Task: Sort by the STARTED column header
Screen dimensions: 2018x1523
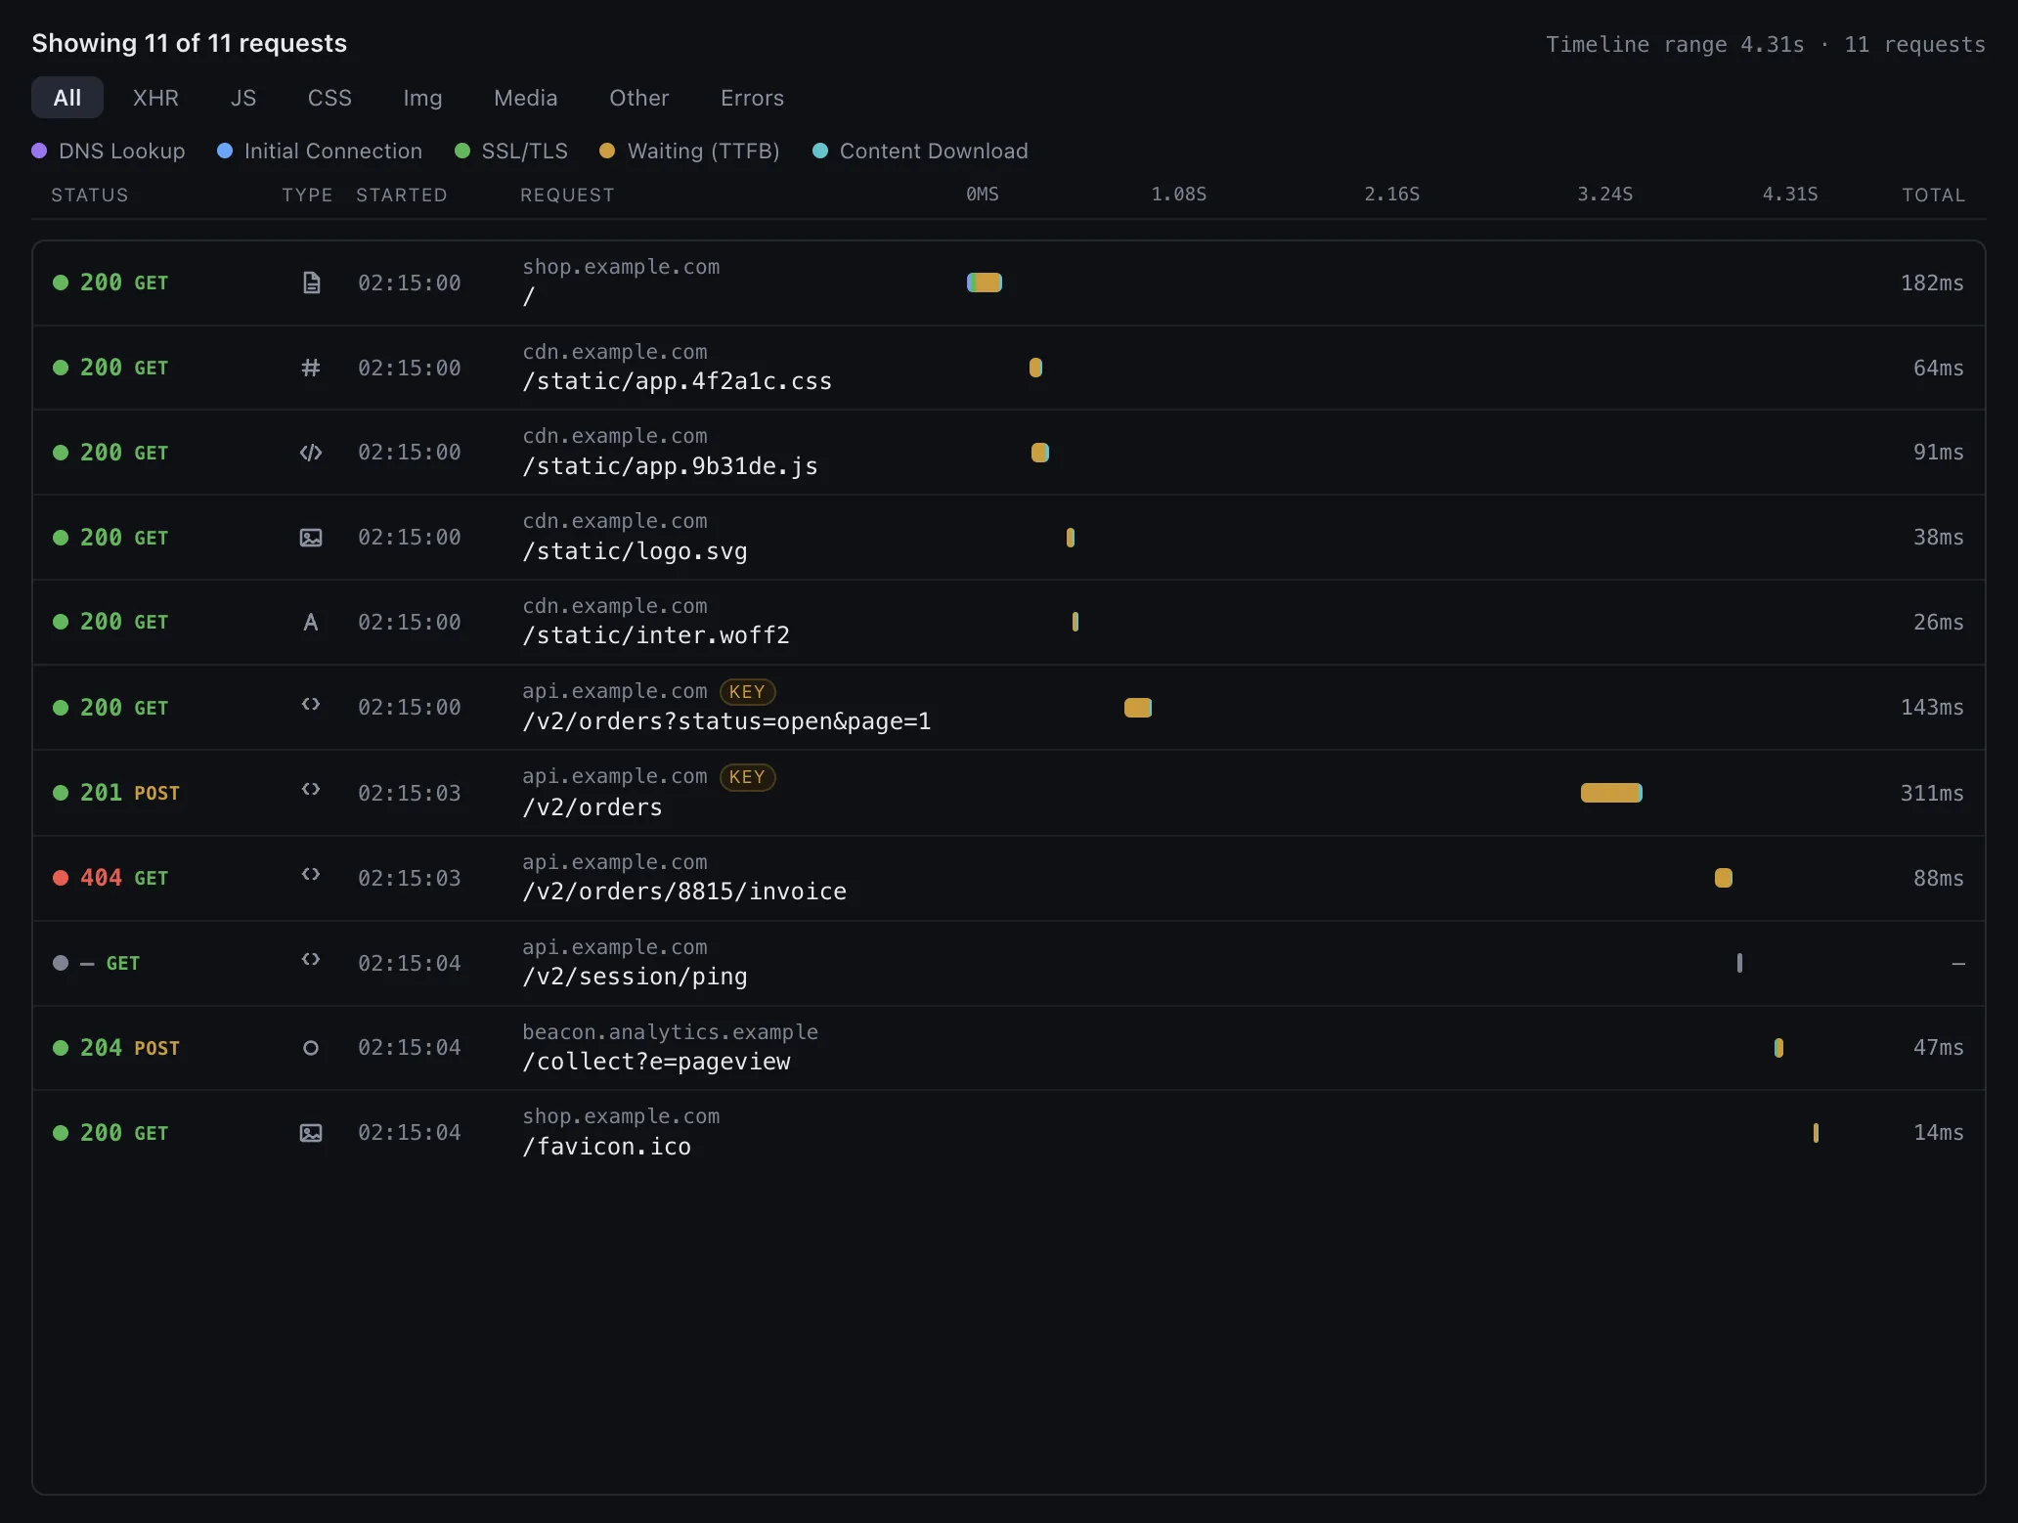Action: click(402, 195)
